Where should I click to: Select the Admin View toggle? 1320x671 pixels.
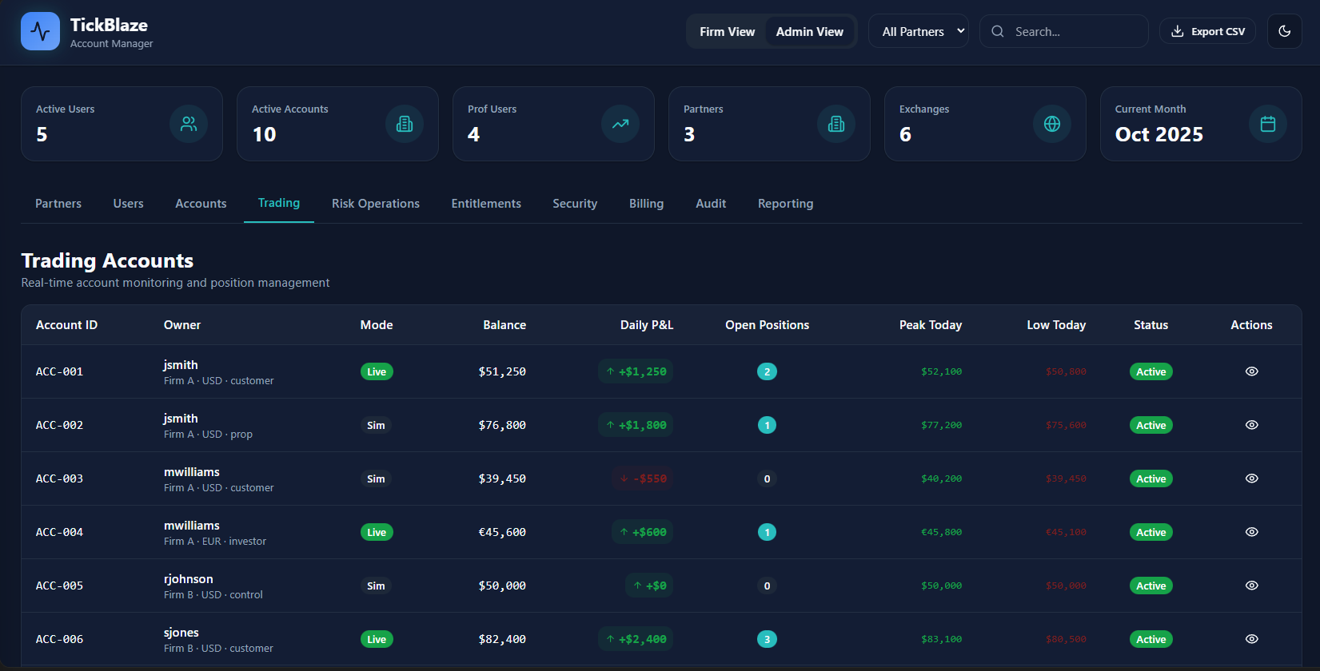coord(809,32)
